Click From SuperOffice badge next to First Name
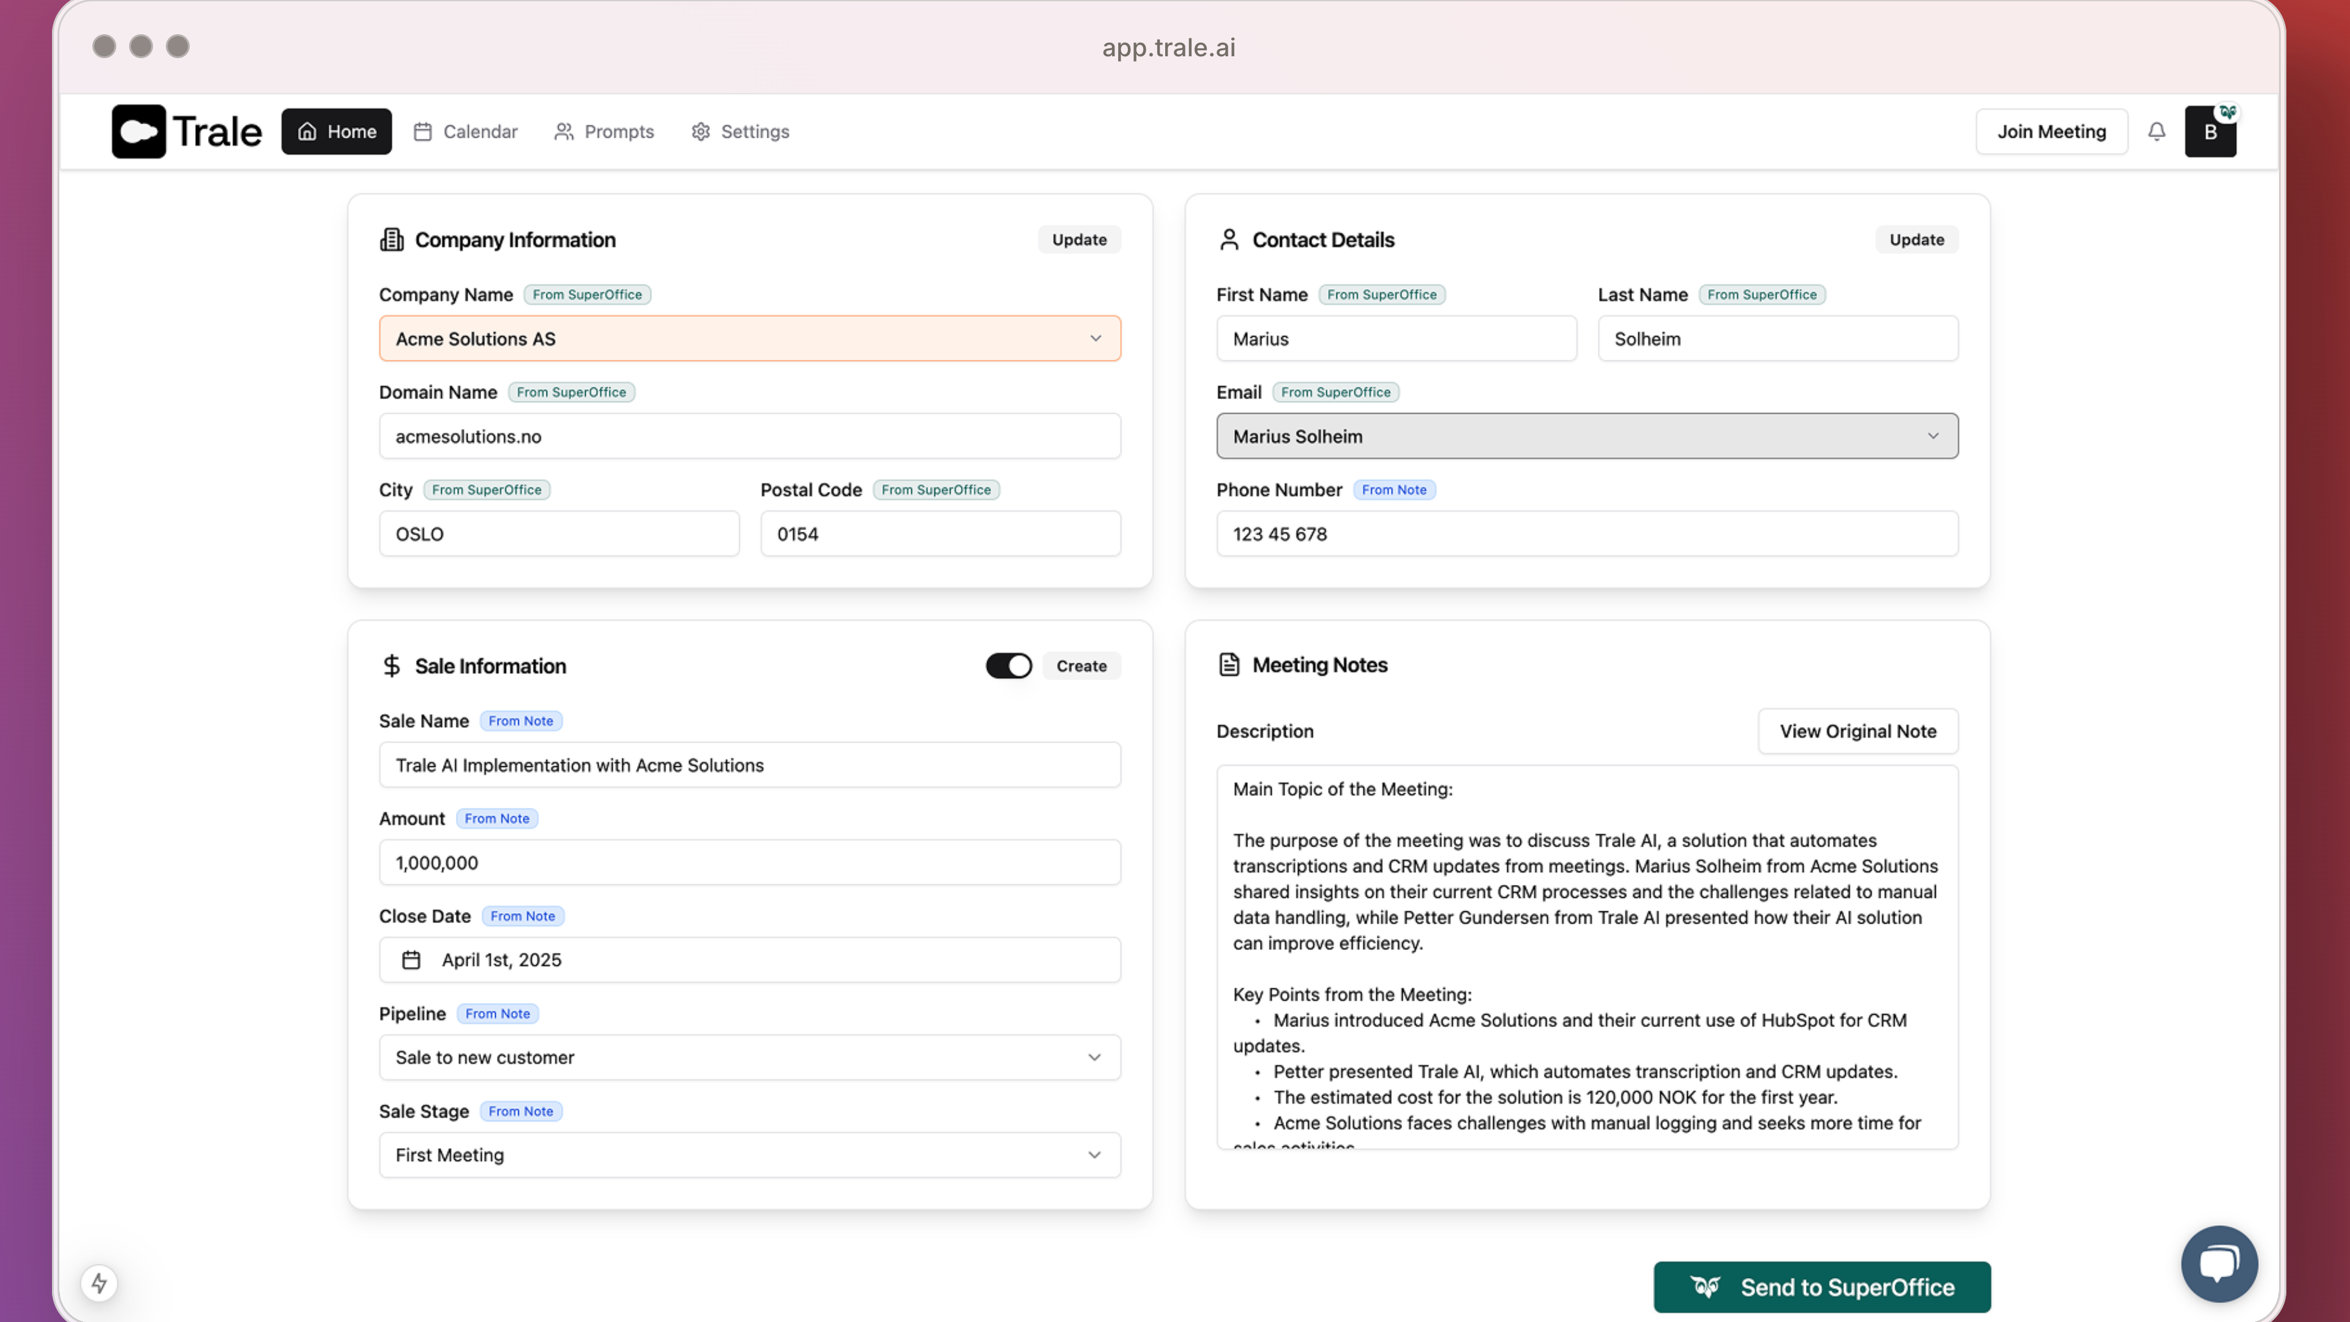Screen dimensions: 2350x1322 [x=1381, y=294]
